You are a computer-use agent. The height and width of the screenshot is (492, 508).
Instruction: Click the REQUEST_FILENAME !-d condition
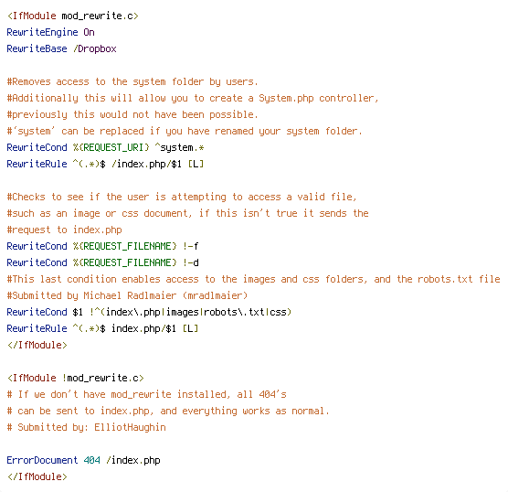pyautogui.click(x=102, y=262)
